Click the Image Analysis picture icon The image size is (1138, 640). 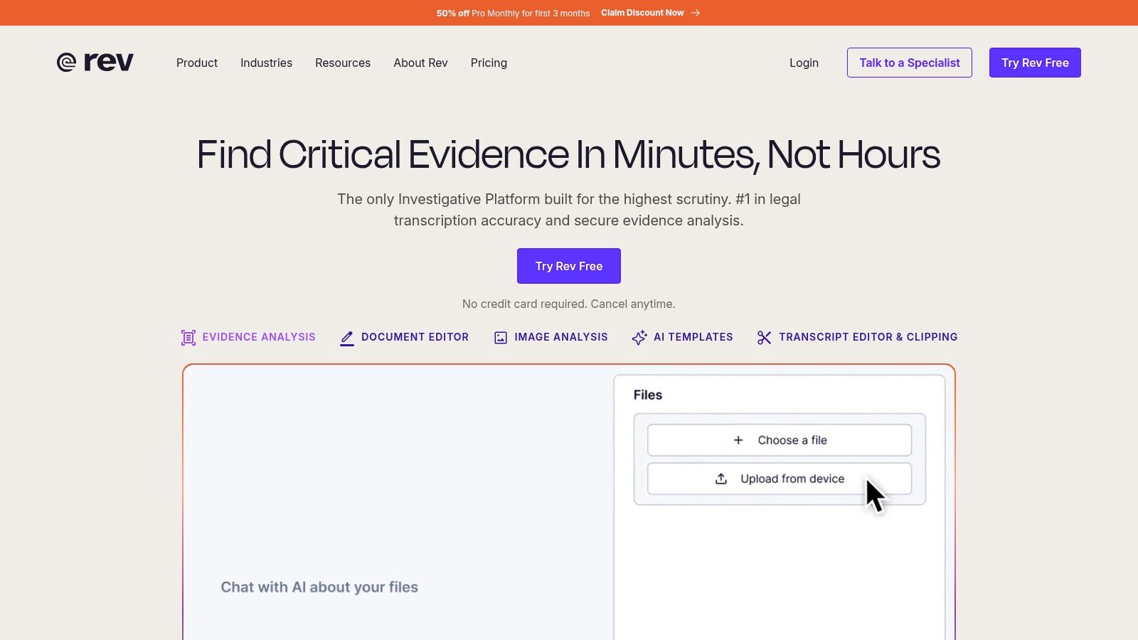tap(501, 338)
